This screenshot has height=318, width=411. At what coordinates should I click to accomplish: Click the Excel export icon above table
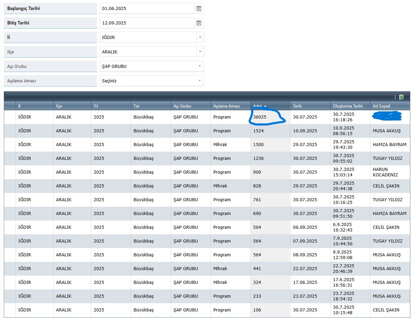click(401, 97)
